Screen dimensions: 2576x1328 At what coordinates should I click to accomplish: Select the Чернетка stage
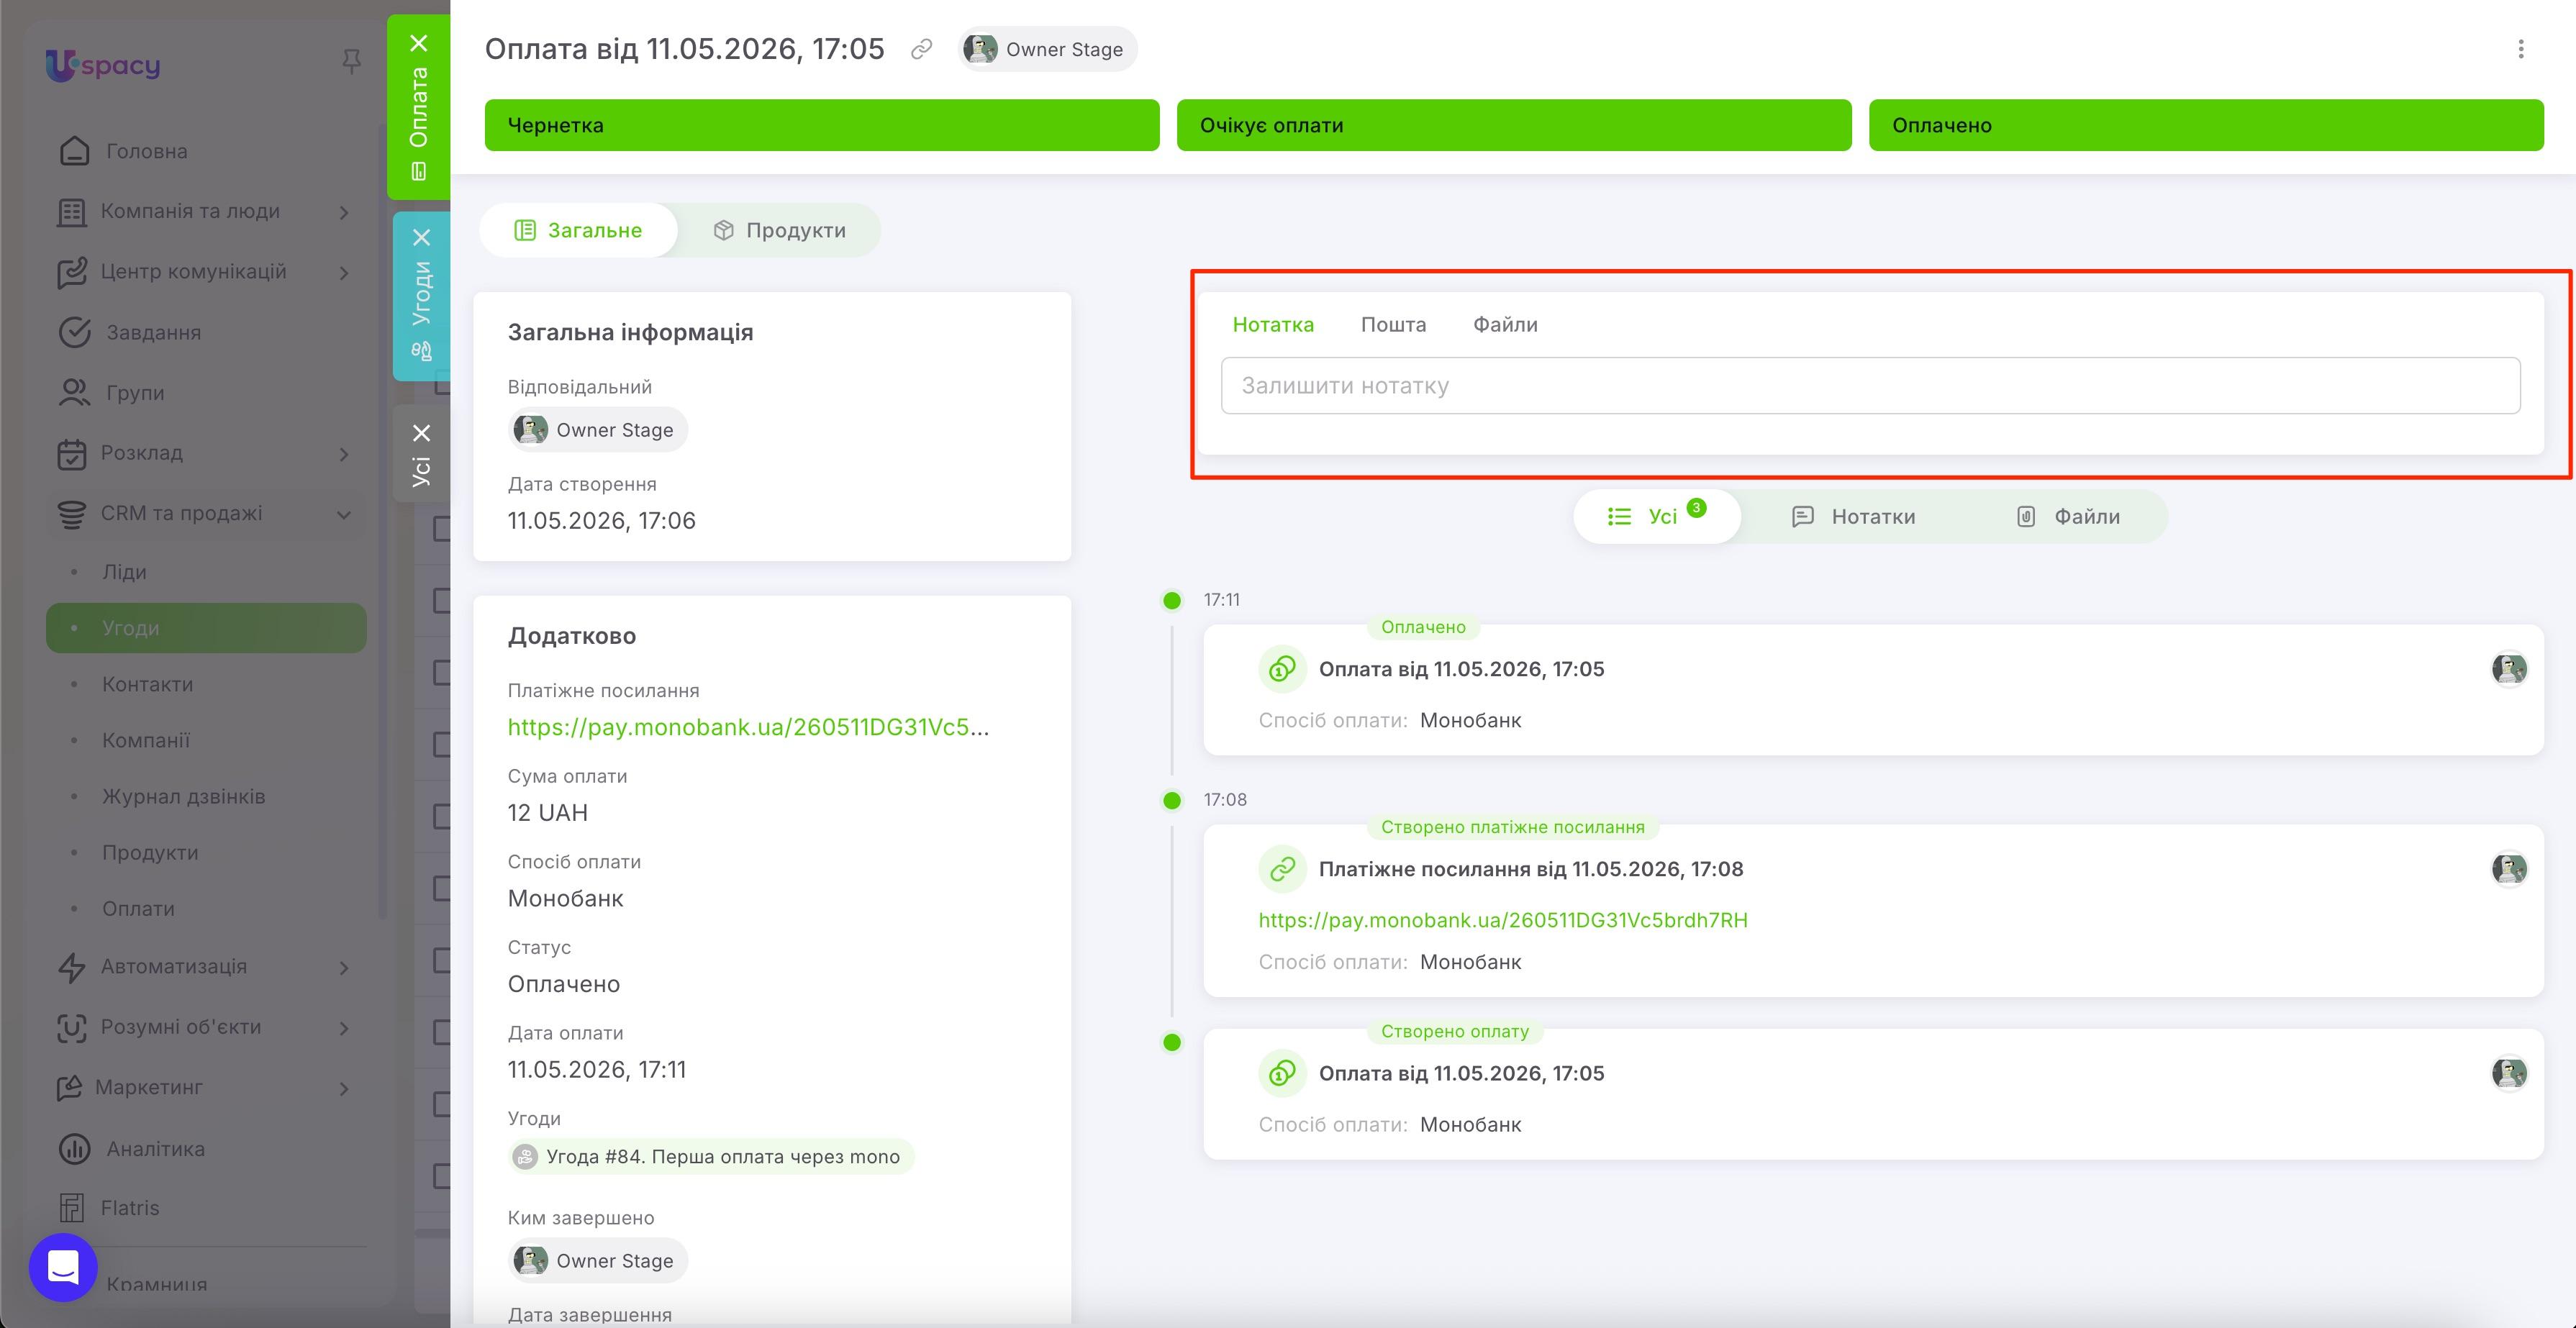click(x=822, y=125)
